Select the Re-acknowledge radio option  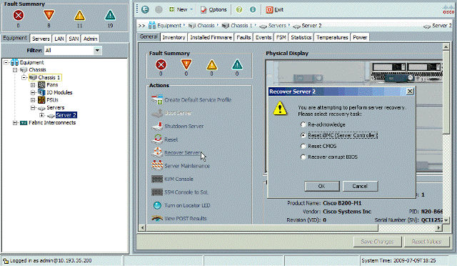[x=303, y=124]
